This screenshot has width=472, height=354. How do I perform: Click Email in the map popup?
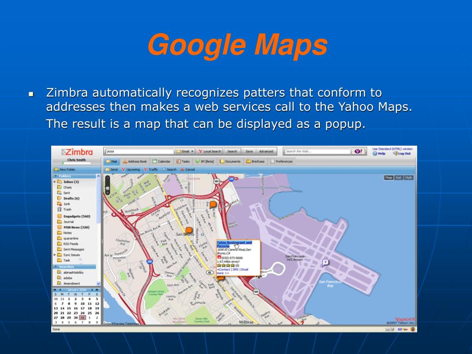244,269
